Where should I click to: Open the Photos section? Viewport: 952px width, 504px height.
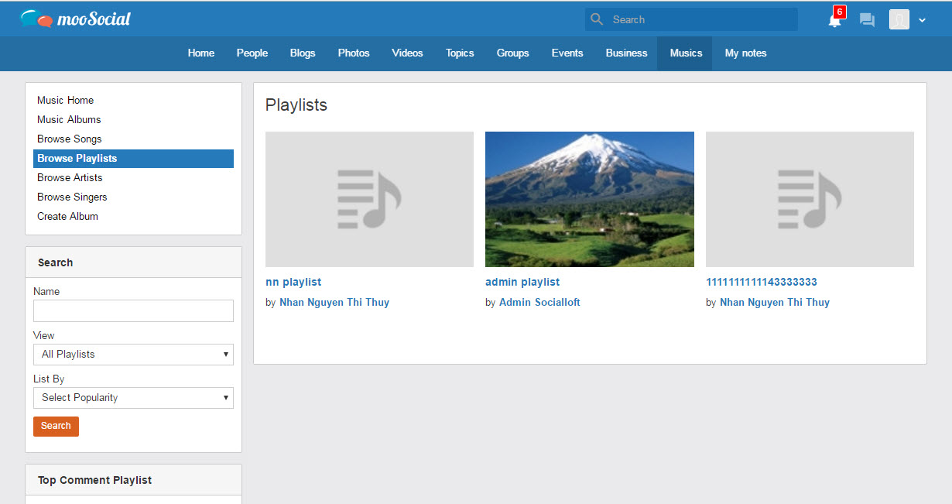coord(354,53)
